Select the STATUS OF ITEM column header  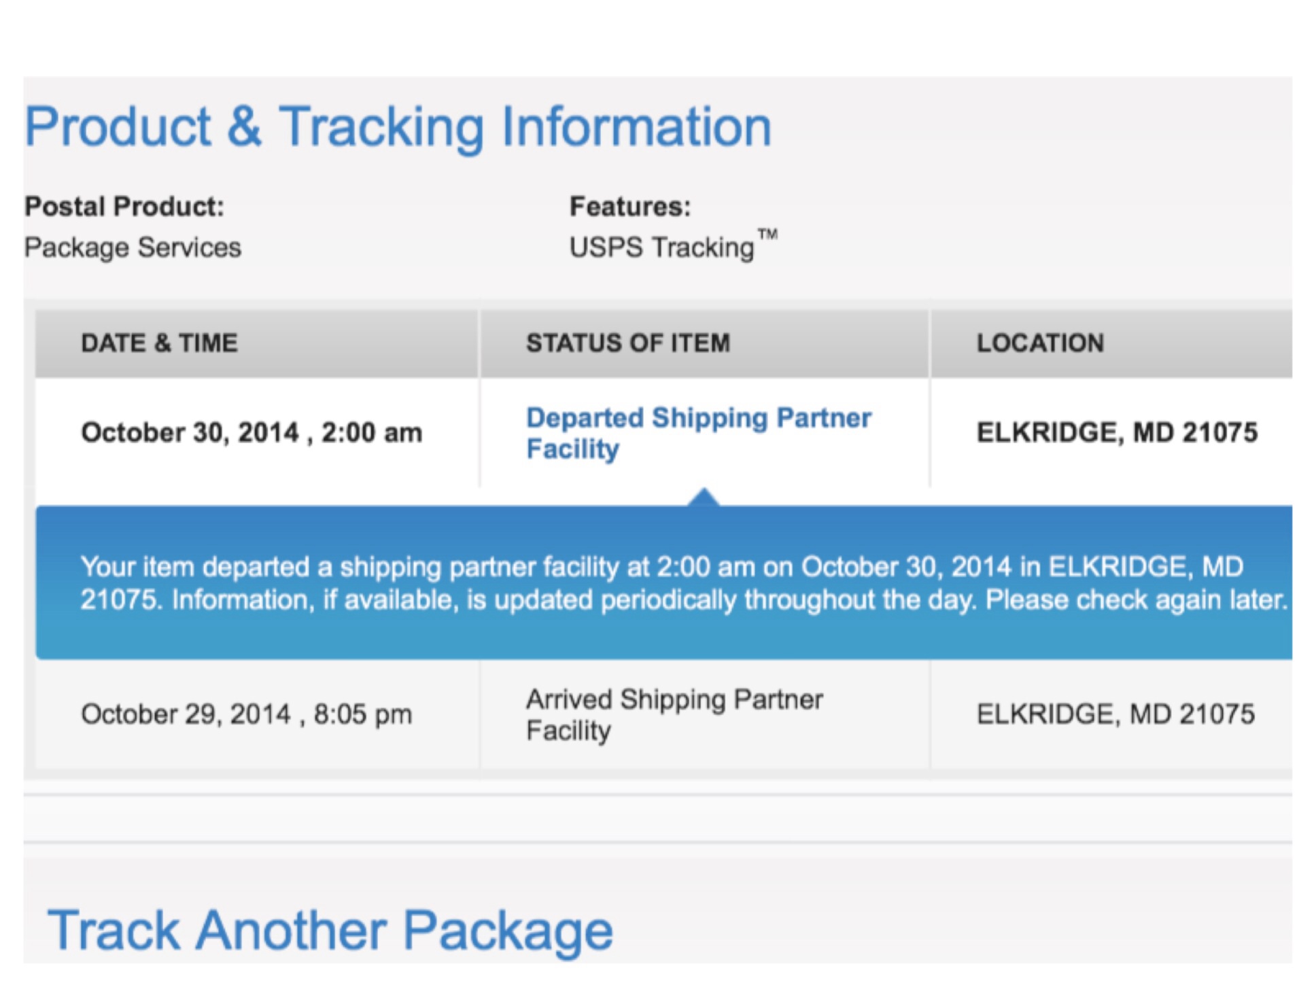[x=628, y=343]
